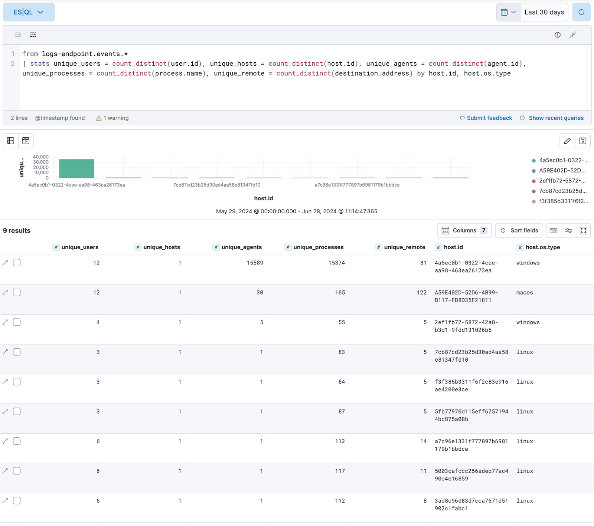Click host.id column header
Screen dimensions: 594x526
(x=453, y=247)
